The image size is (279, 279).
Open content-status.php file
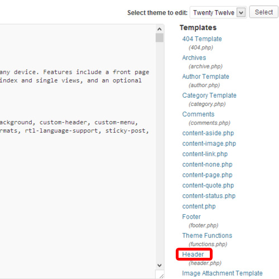pos(209,196)
